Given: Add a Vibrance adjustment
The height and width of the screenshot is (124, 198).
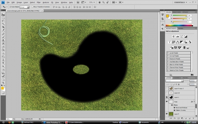Looking at the screenshot, I should point(170,42).
